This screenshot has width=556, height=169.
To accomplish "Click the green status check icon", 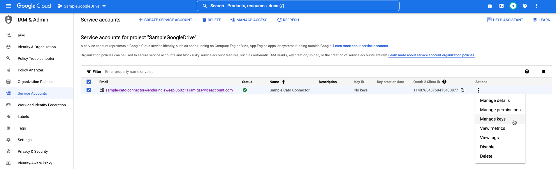I will click(x=245, y=90).
